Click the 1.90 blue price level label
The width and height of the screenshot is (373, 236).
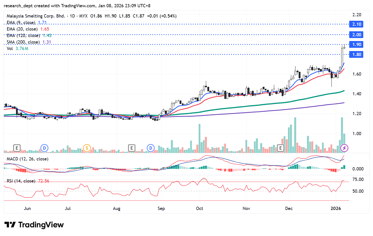pos(356,45)
